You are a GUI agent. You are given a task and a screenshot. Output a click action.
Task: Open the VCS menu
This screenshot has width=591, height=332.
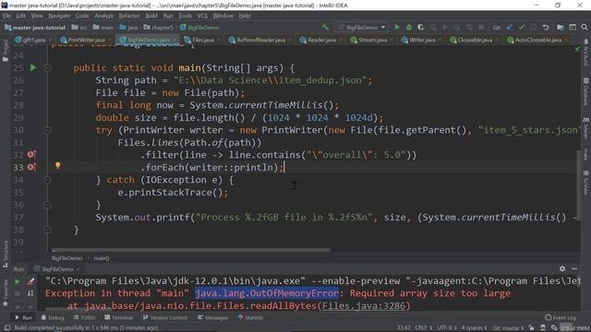point(202,16)
